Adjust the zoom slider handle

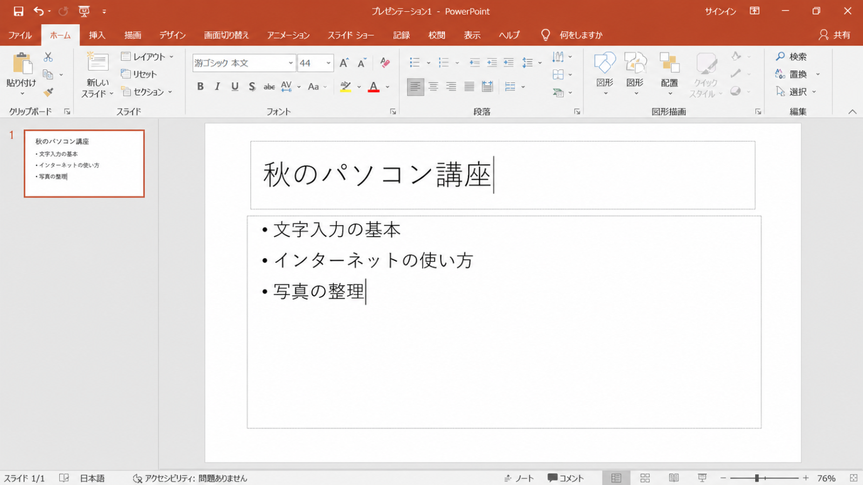757,478
